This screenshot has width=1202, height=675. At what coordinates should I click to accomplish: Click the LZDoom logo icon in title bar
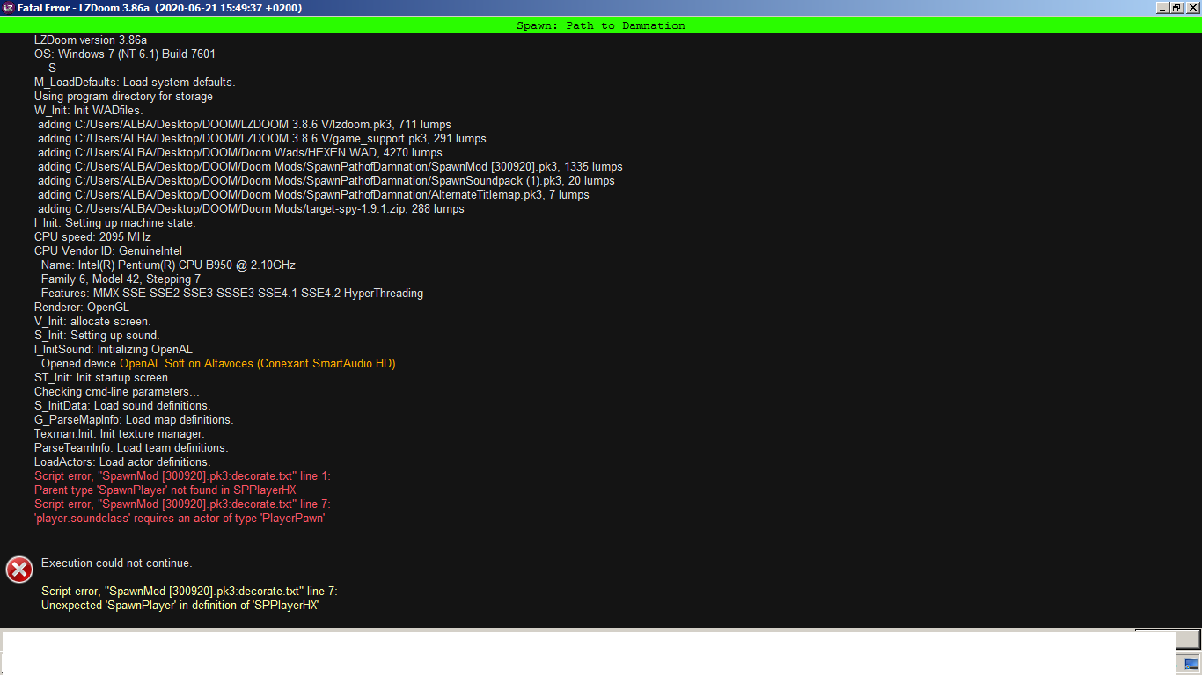click(8, 8)
